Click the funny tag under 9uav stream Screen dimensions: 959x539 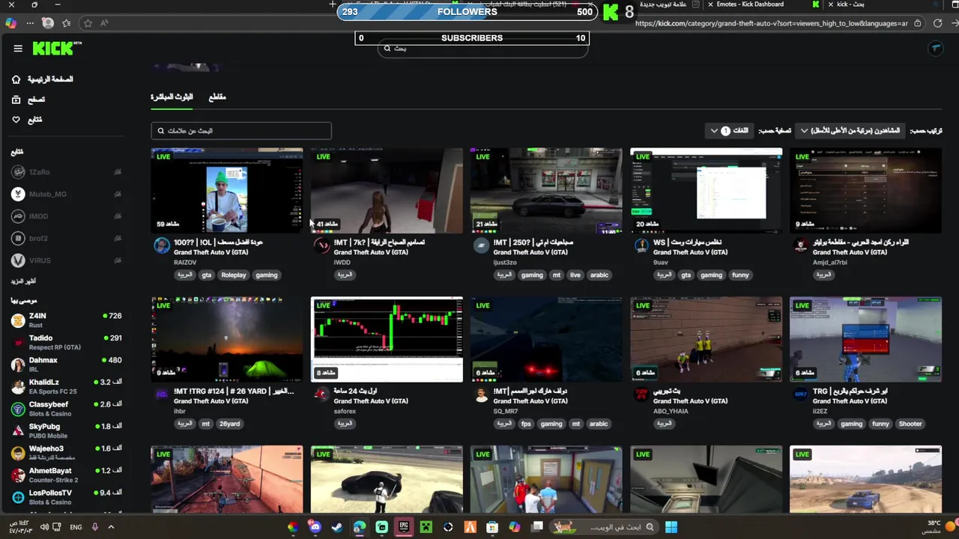click(740, 275)
